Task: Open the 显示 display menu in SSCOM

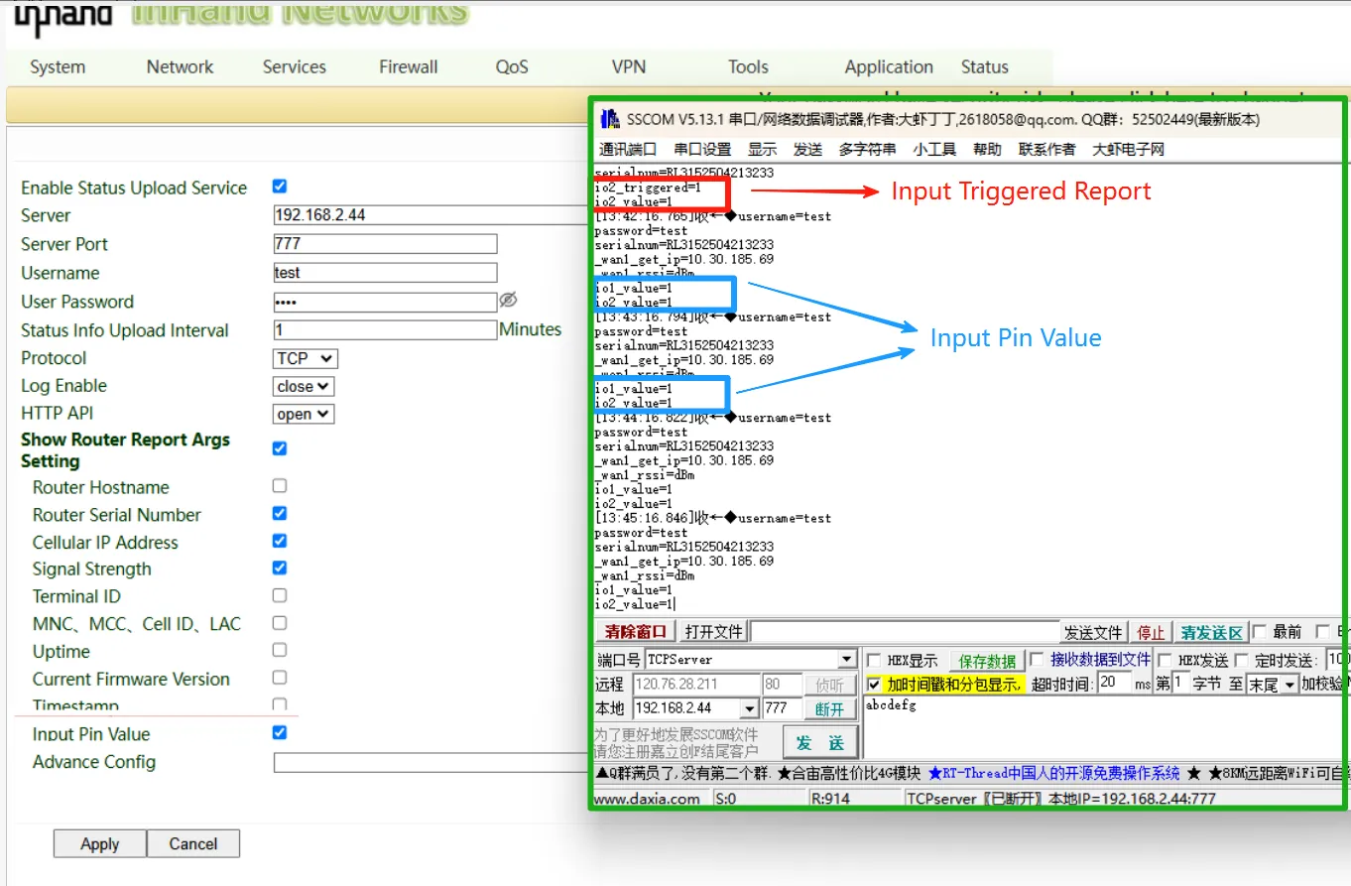Action: (763, 149)
